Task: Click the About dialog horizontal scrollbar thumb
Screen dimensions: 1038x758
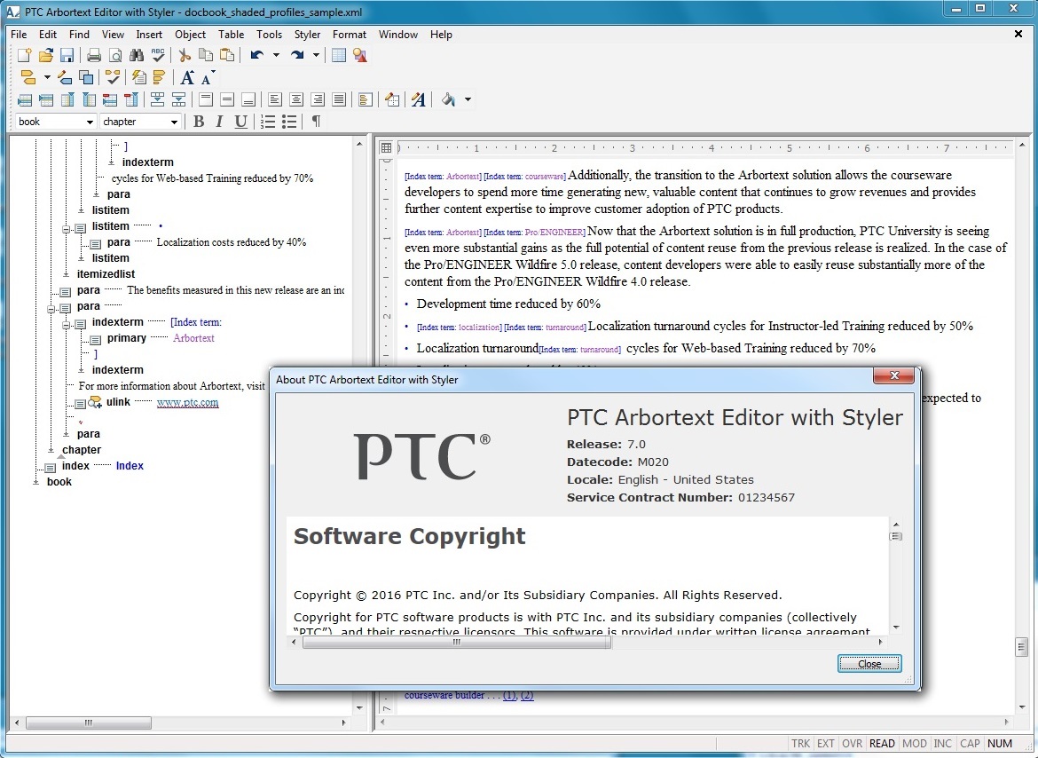Action: pyautogui.click(x=457, y=642)
